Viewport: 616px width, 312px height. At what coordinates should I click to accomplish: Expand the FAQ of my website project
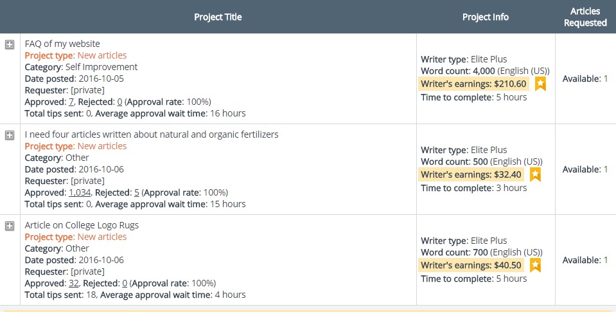(x=10, y=44)
